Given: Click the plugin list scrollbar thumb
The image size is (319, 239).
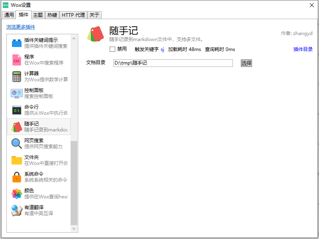Looking at the screenshot, I should tap(74, 183).
